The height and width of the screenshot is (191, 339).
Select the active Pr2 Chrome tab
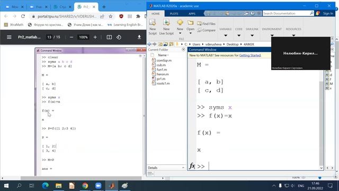coord(86,7)
